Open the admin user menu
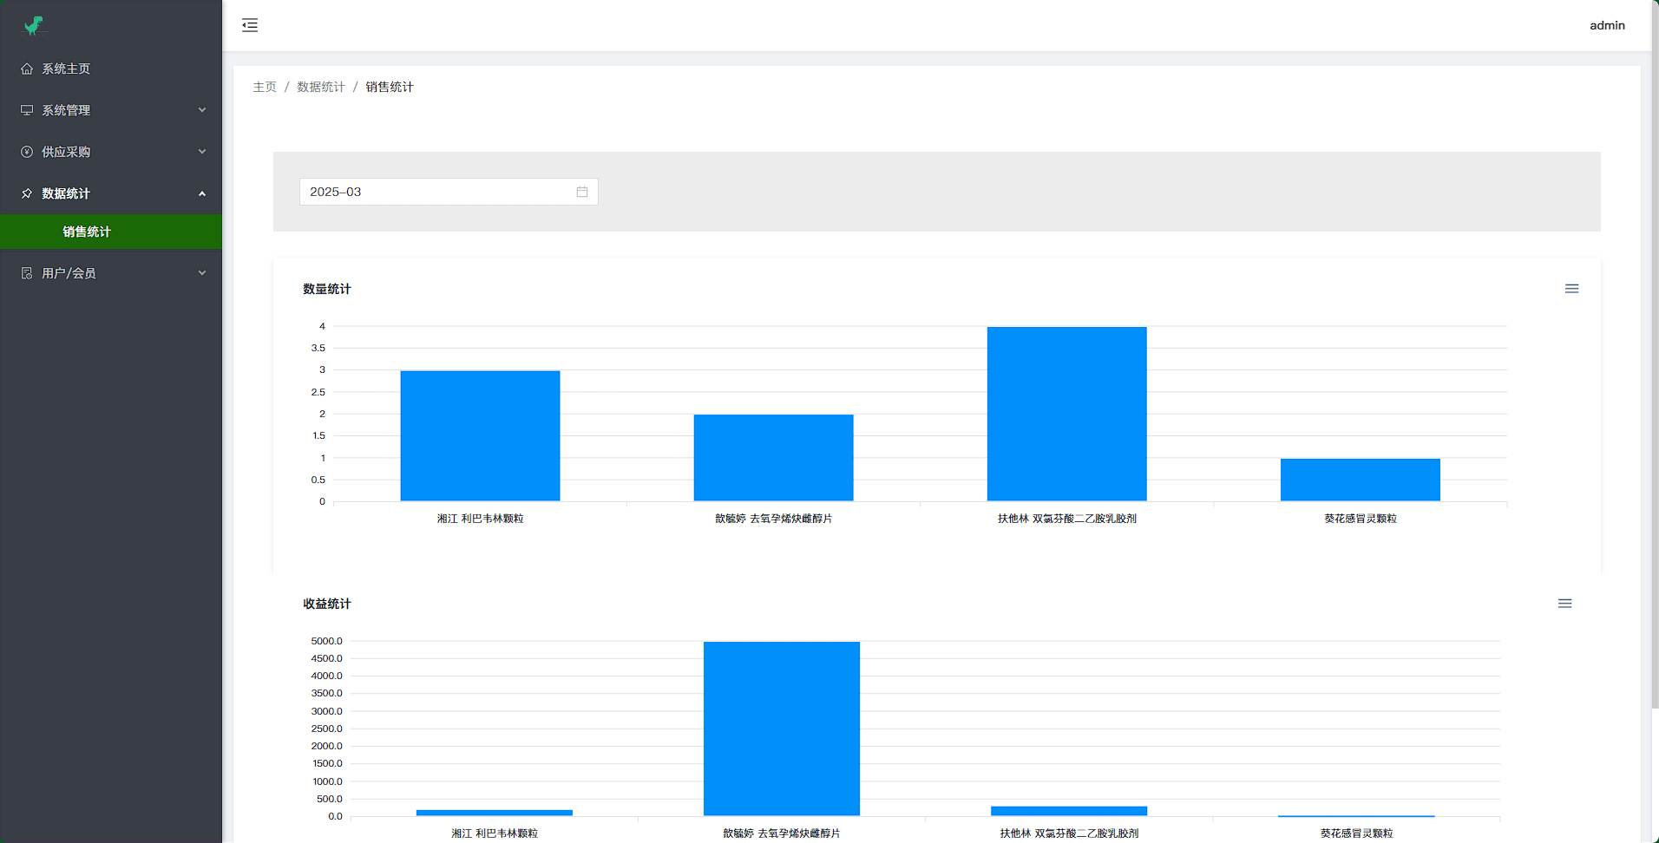Screen dimensions: 1659x843 click(x=1606, y=25)
